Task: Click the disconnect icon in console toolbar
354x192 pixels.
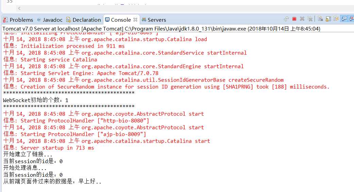Action: point(286,19)
